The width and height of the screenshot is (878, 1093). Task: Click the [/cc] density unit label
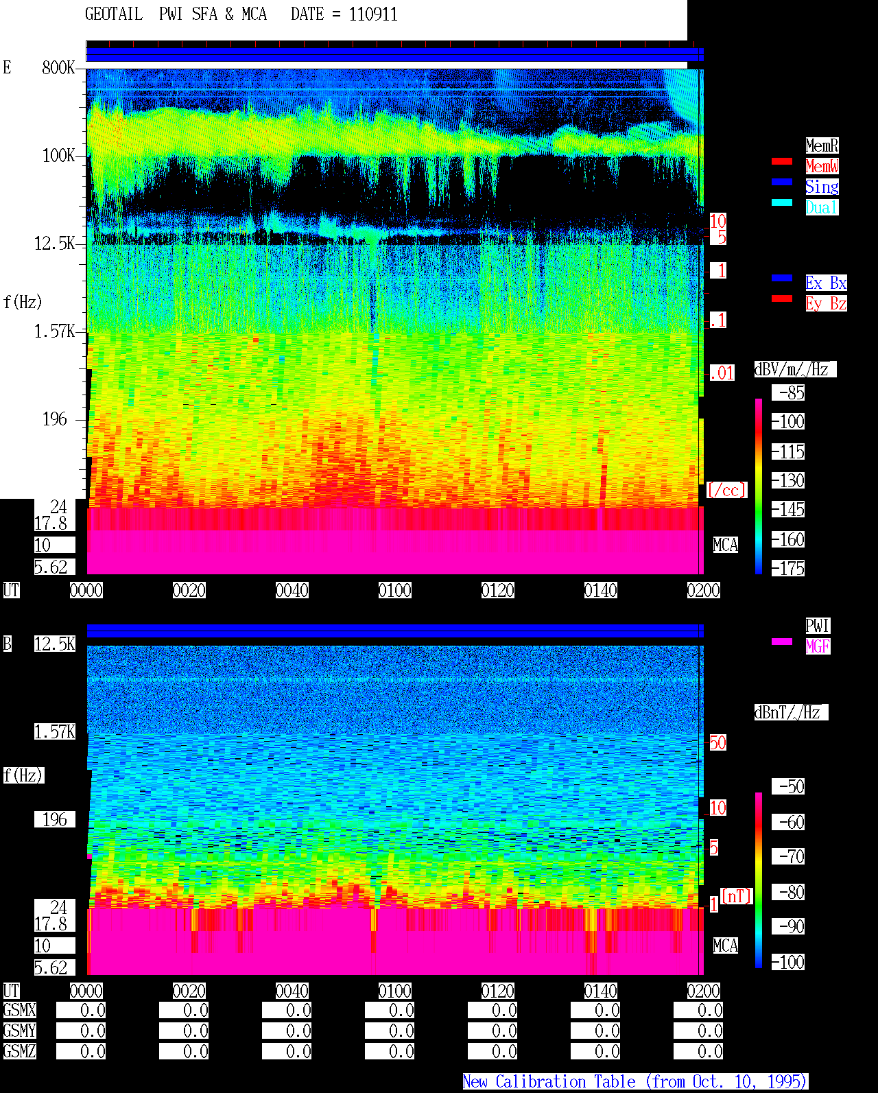tap(726, 490)
